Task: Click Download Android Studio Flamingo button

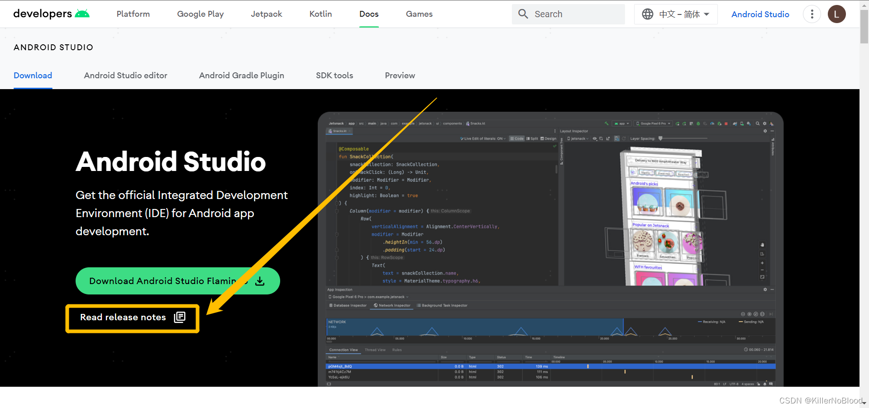Action: (178, 281)
